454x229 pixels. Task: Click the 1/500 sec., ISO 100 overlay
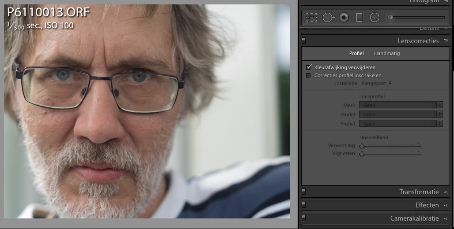[41, 26]
